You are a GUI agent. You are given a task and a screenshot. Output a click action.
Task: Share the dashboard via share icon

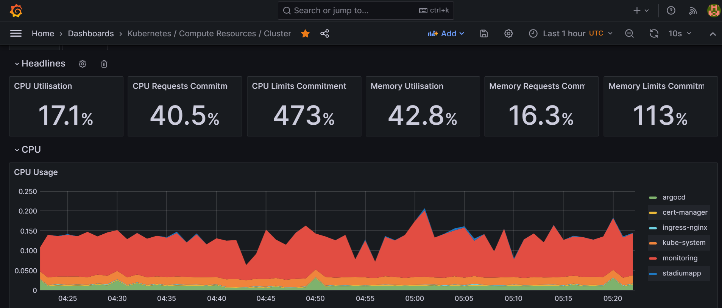point(324,34)
